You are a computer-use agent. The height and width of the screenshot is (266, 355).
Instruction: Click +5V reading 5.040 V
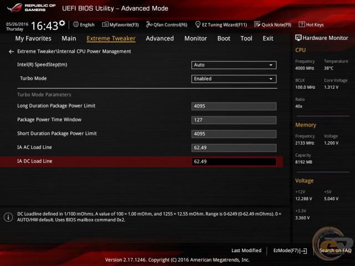click(331, 199)
